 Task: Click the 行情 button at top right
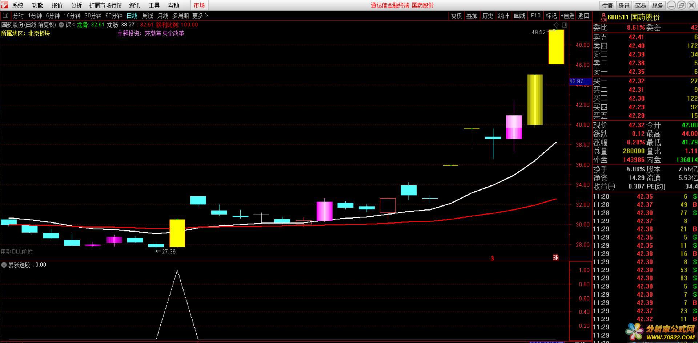tap(607, 5)
